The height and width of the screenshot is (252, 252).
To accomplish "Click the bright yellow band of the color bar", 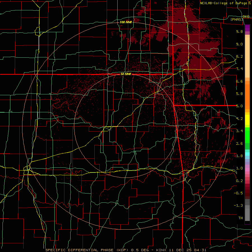I will [247, 120].
